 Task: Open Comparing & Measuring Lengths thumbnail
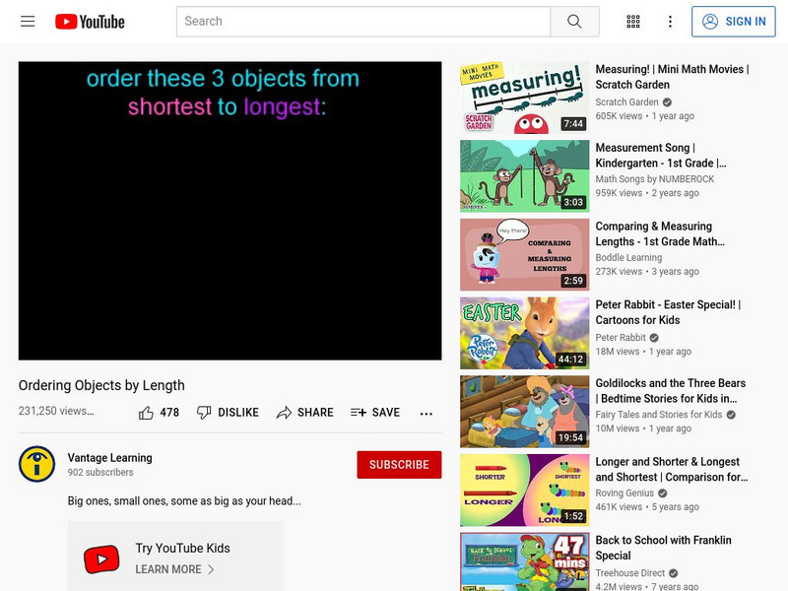coord(525,254)
